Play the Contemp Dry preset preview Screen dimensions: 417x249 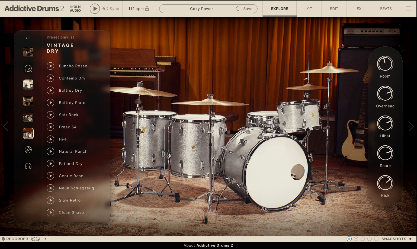[x=50, y=78]
